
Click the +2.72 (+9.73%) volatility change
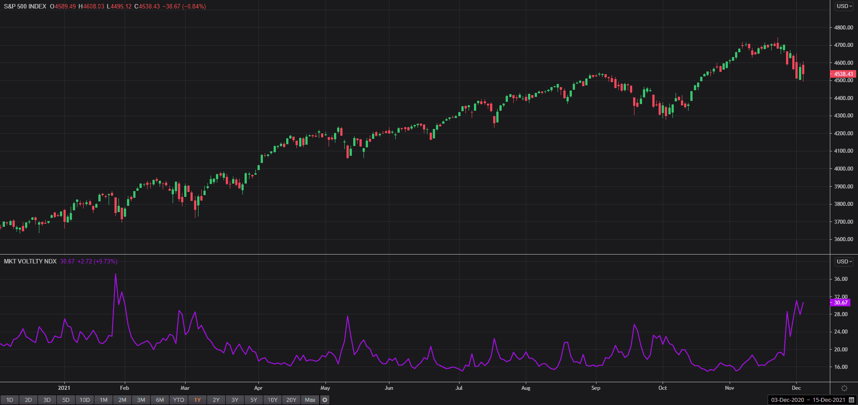click(97, 261)
